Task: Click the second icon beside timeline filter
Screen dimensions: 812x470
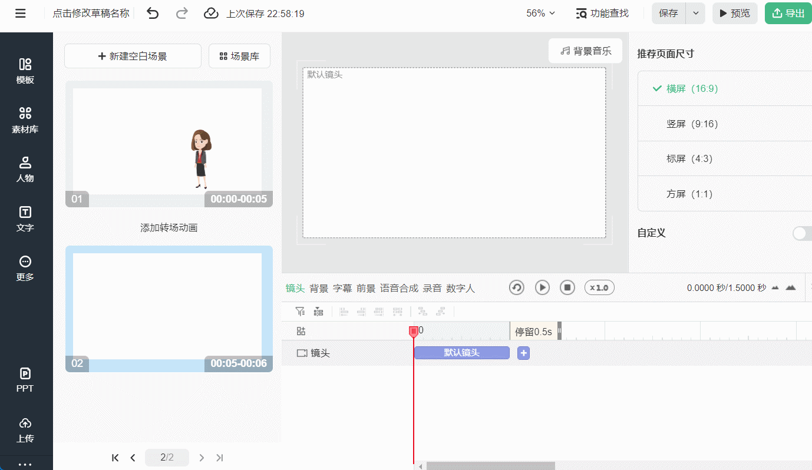Action: [318, 312]
